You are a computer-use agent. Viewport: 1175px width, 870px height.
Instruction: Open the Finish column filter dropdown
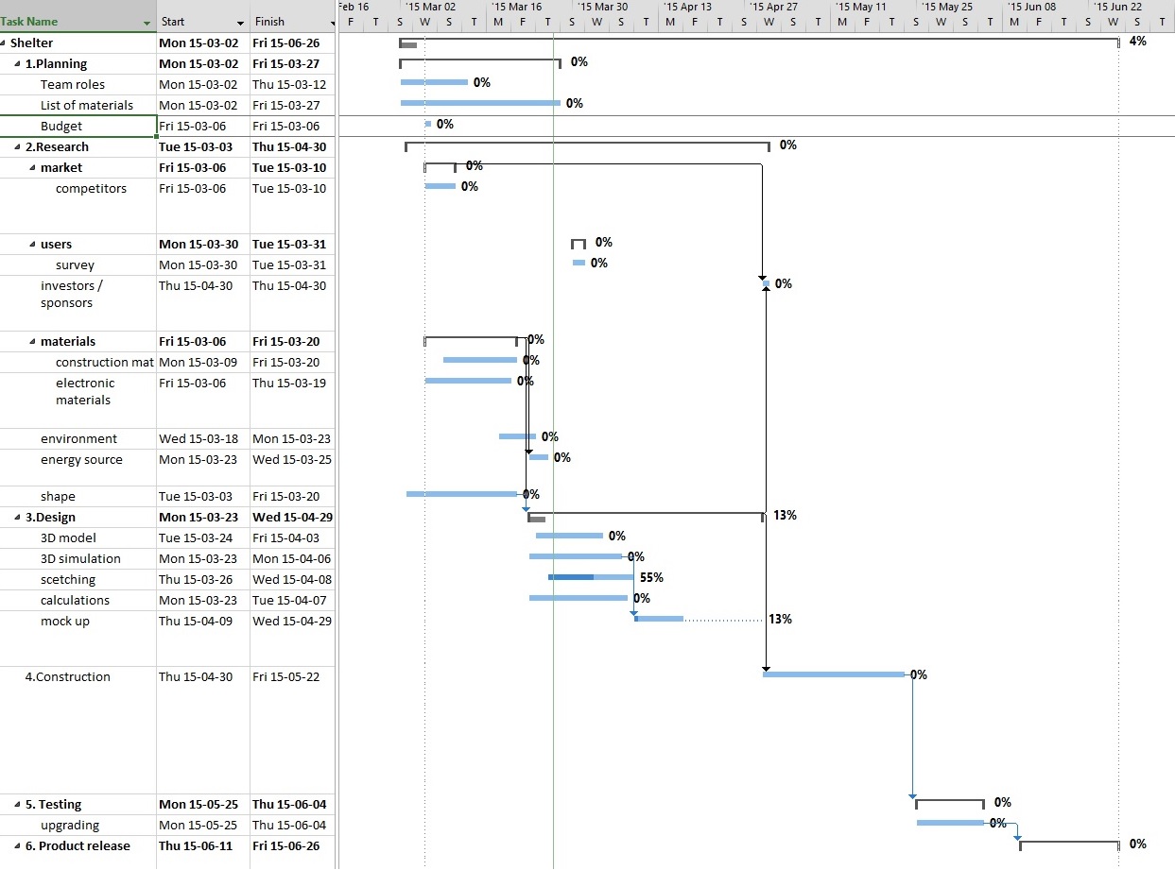333,22
